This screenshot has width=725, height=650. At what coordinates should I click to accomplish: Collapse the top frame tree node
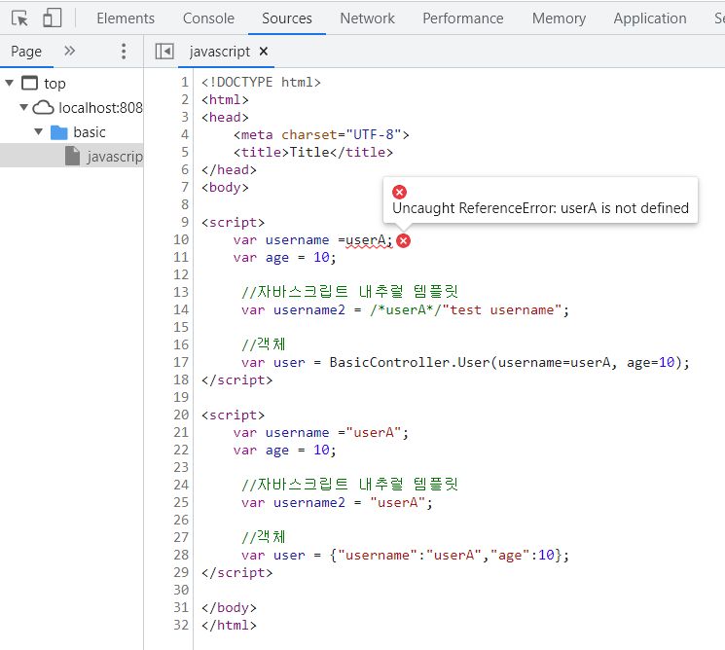(10, 84)
